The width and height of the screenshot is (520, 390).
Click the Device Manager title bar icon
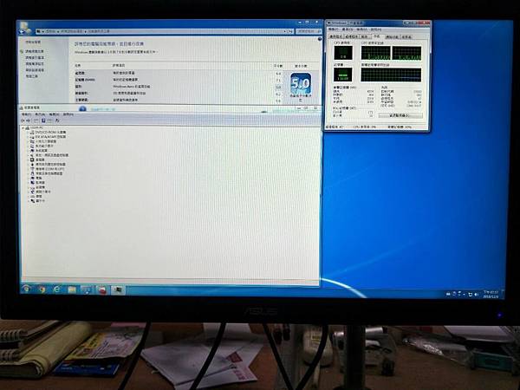[22, 107]
